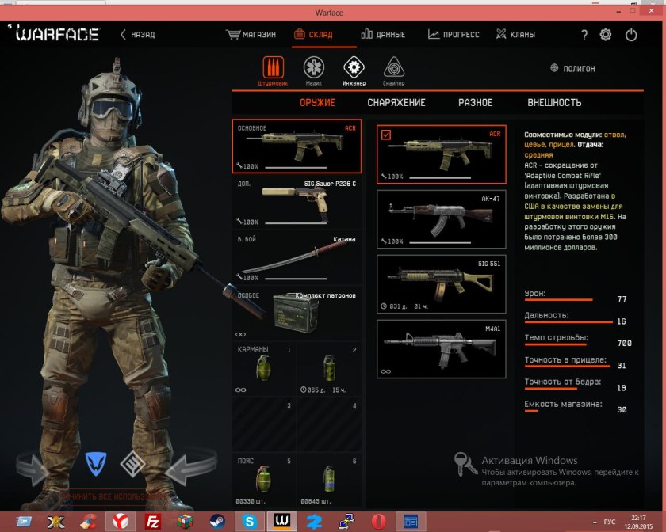Choose the M4A1 rifle card
Screen dimensions: 666x532
pos(442,349)
